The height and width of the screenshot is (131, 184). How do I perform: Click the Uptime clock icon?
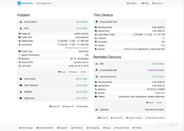(96, 45)
